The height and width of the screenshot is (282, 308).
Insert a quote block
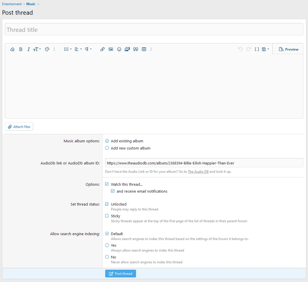tap(136, 49)
